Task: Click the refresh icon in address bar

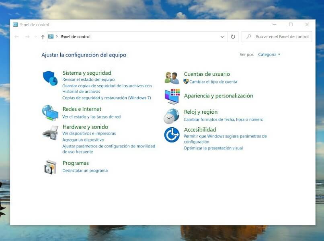Action: tap(233, 37)
